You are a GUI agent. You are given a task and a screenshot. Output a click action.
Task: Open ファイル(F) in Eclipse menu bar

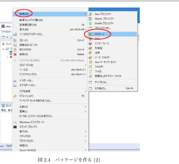pyautogui.click(x=6, y=32)
